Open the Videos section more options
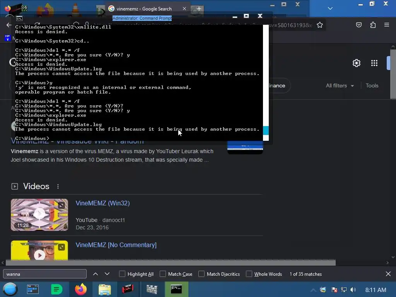Screen dimensions: 396x297 tap(58, 186)
